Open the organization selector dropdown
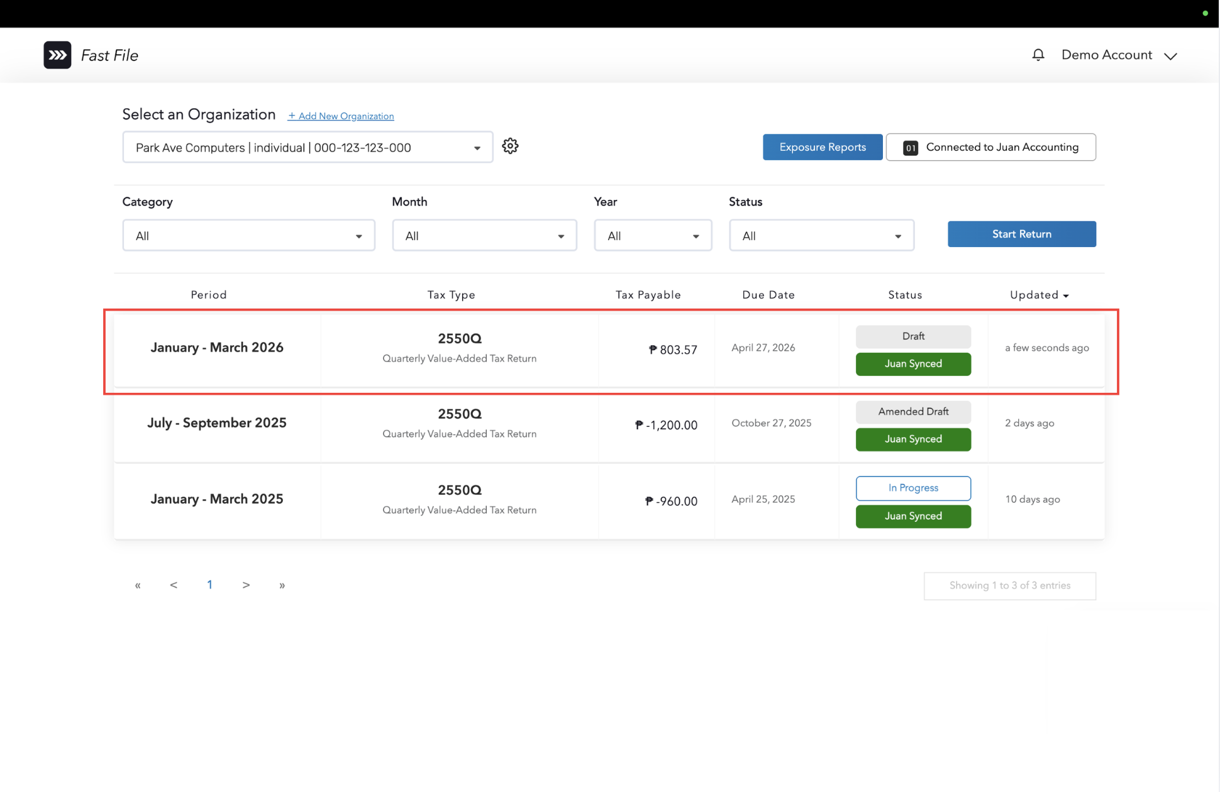The image size is (1220, 792). pos(308,148)
